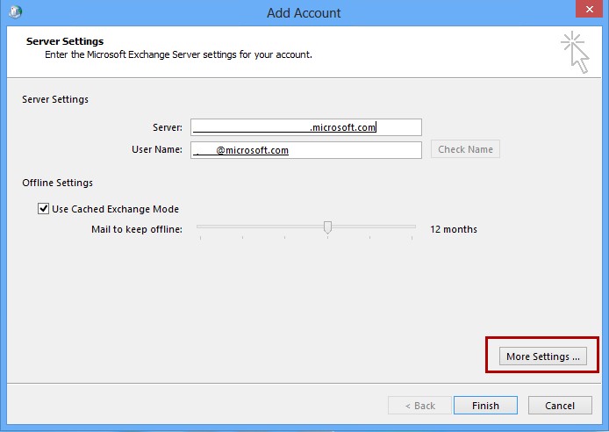Open More Settings dialog
609x432 pixels.
[x=542, y=356]
